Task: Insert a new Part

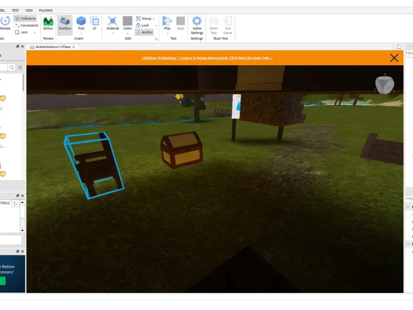Action: pyautogui.click(x=81, y=23)
